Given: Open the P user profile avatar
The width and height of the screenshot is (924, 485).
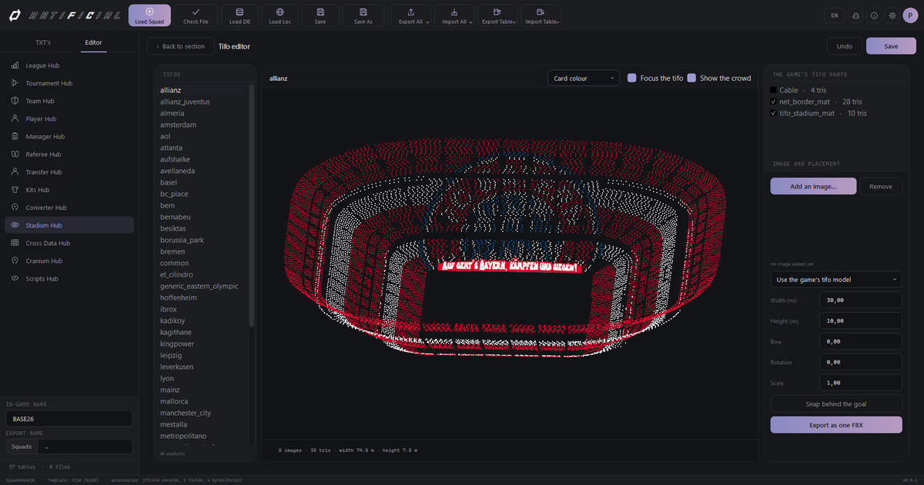Looking at the screenshot, I should coord(910,15).
